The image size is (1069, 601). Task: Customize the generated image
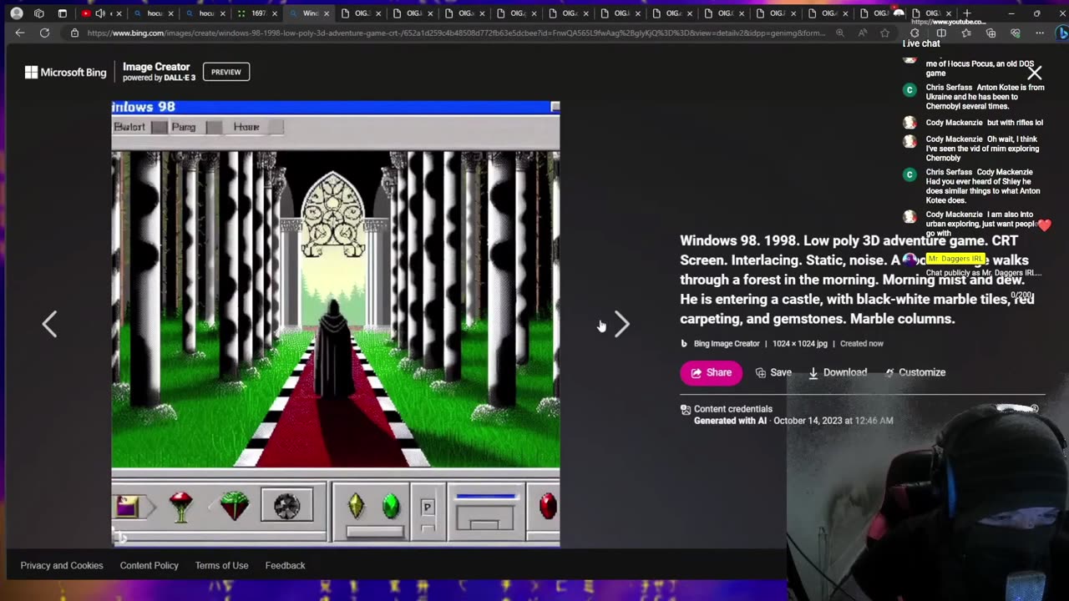pos(914,372)
